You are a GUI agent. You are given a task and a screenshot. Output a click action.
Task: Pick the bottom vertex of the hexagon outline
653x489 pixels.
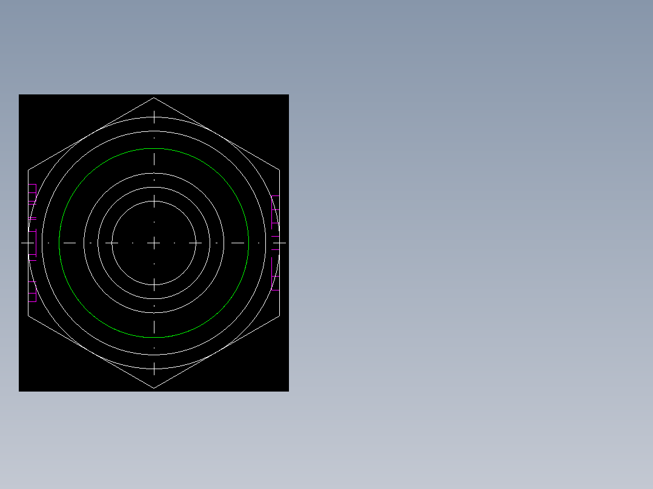pos(154,389)
